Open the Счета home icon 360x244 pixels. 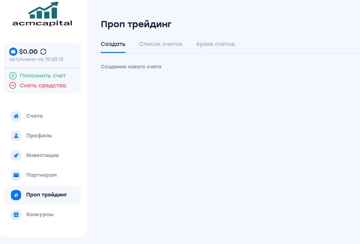pyautogui.click(x=16, y=116)
